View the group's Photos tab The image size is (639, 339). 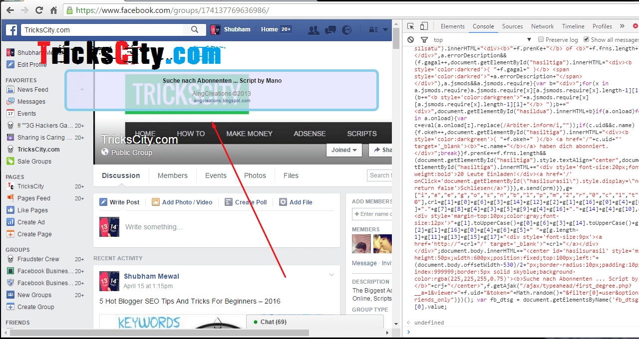click(x=255, y=175)
